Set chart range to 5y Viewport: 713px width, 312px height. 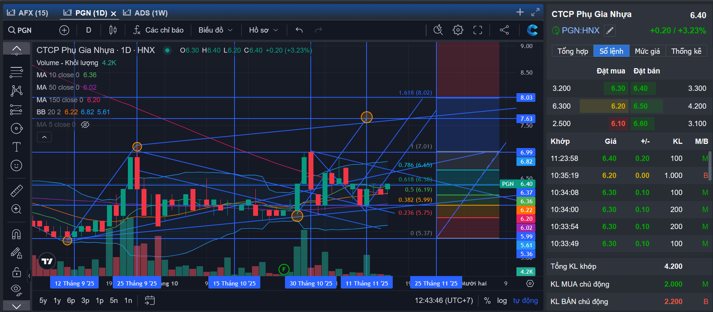[x=43, y=301]
